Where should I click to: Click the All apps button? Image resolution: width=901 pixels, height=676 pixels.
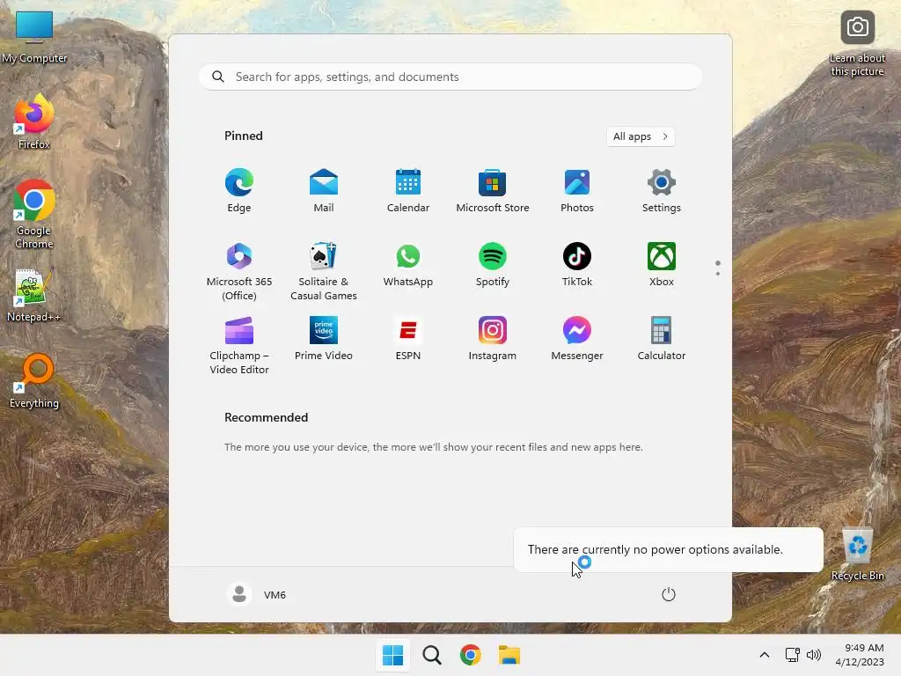click(x=641, y=136)
